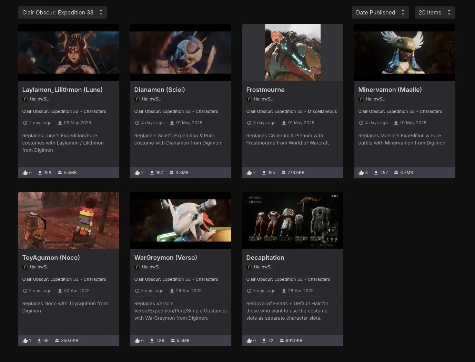Visit HallowSL author link under ToyAgumon (Noco)
This screenshot has height=362, width=475.
39,267
